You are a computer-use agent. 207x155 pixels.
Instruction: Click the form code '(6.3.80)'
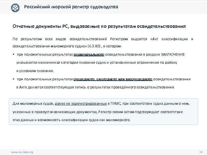[94, 46]
